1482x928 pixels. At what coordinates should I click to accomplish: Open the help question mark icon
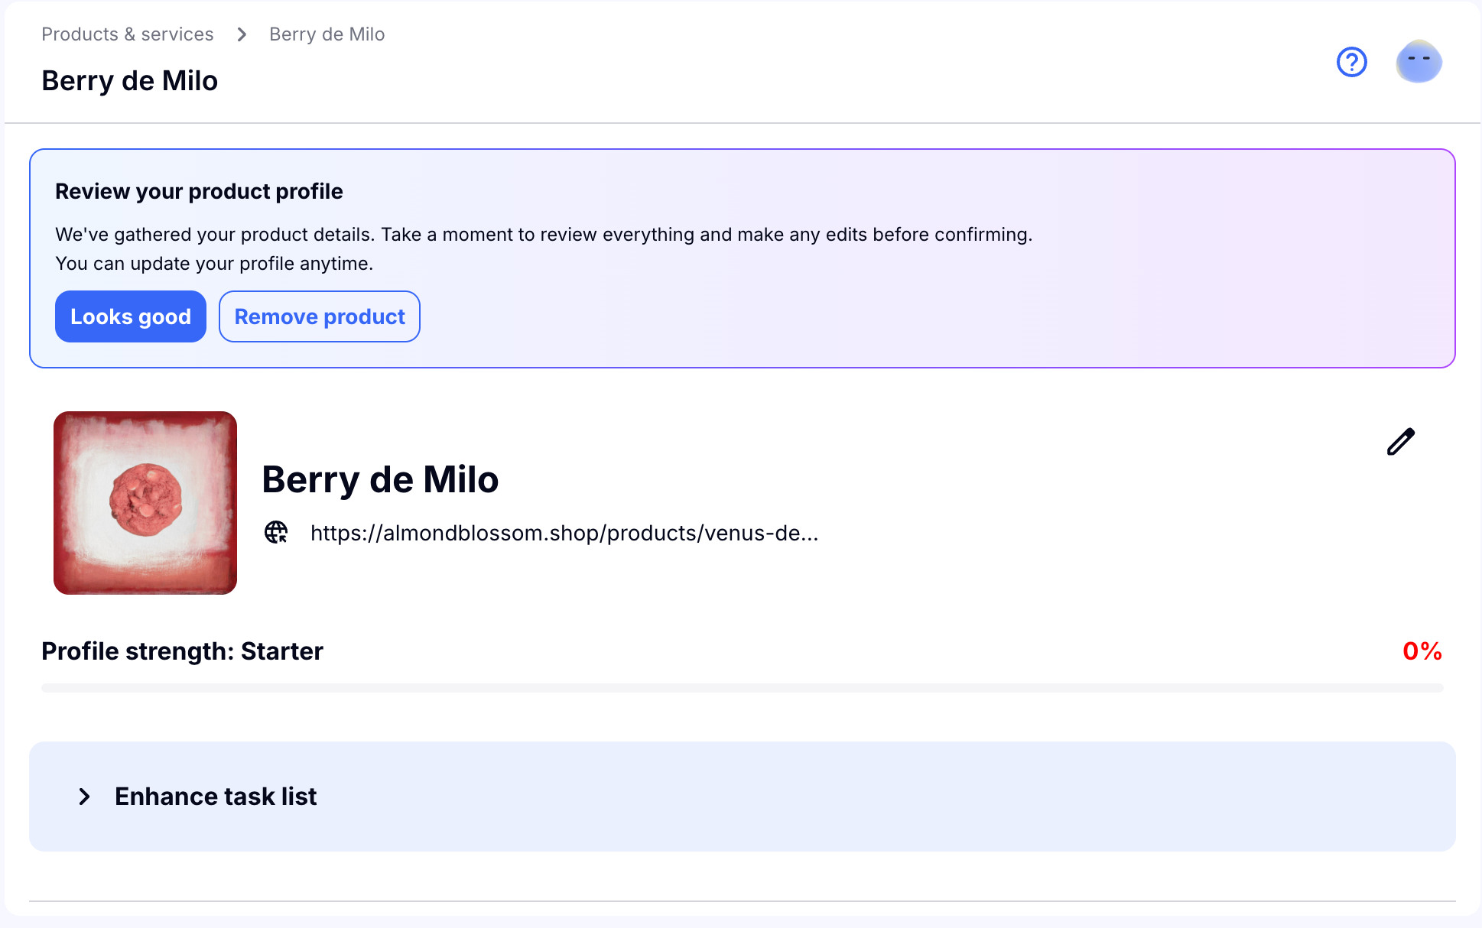coord(1351,62)
